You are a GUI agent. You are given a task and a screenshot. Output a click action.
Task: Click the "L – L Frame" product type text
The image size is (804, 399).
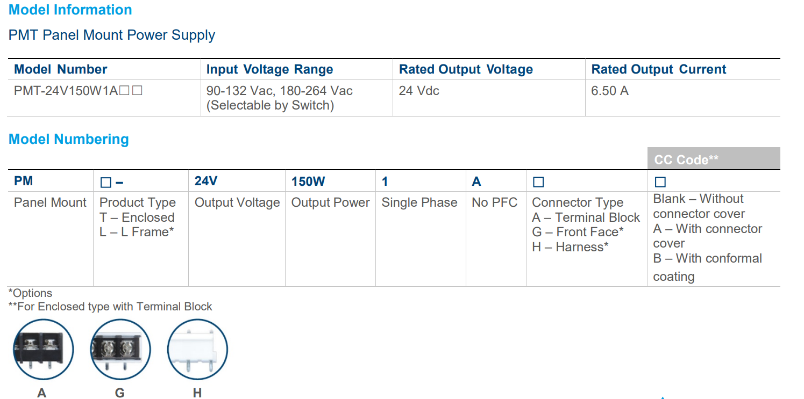click(137, 233)
